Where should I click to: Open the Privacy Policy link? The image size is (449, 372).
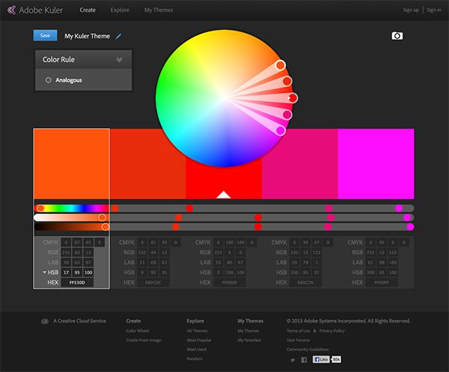(x=332, y=331)
